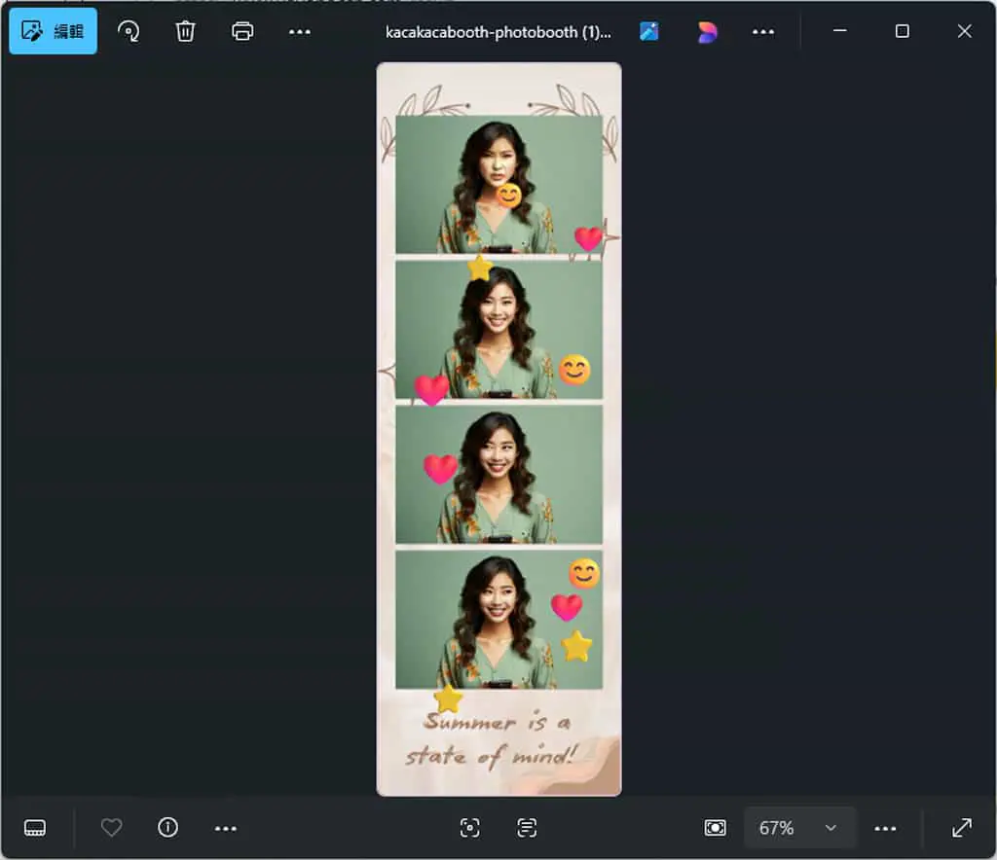The width and height of the screenshot is (997, 860).
Task: Delete the image using the trash icon
Action: click(185, 31)
